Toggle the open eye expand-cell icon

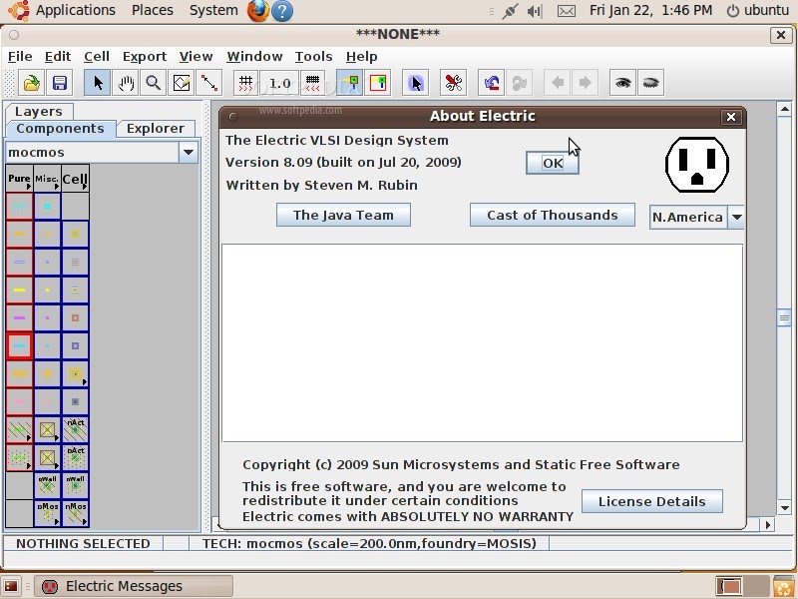622,83
